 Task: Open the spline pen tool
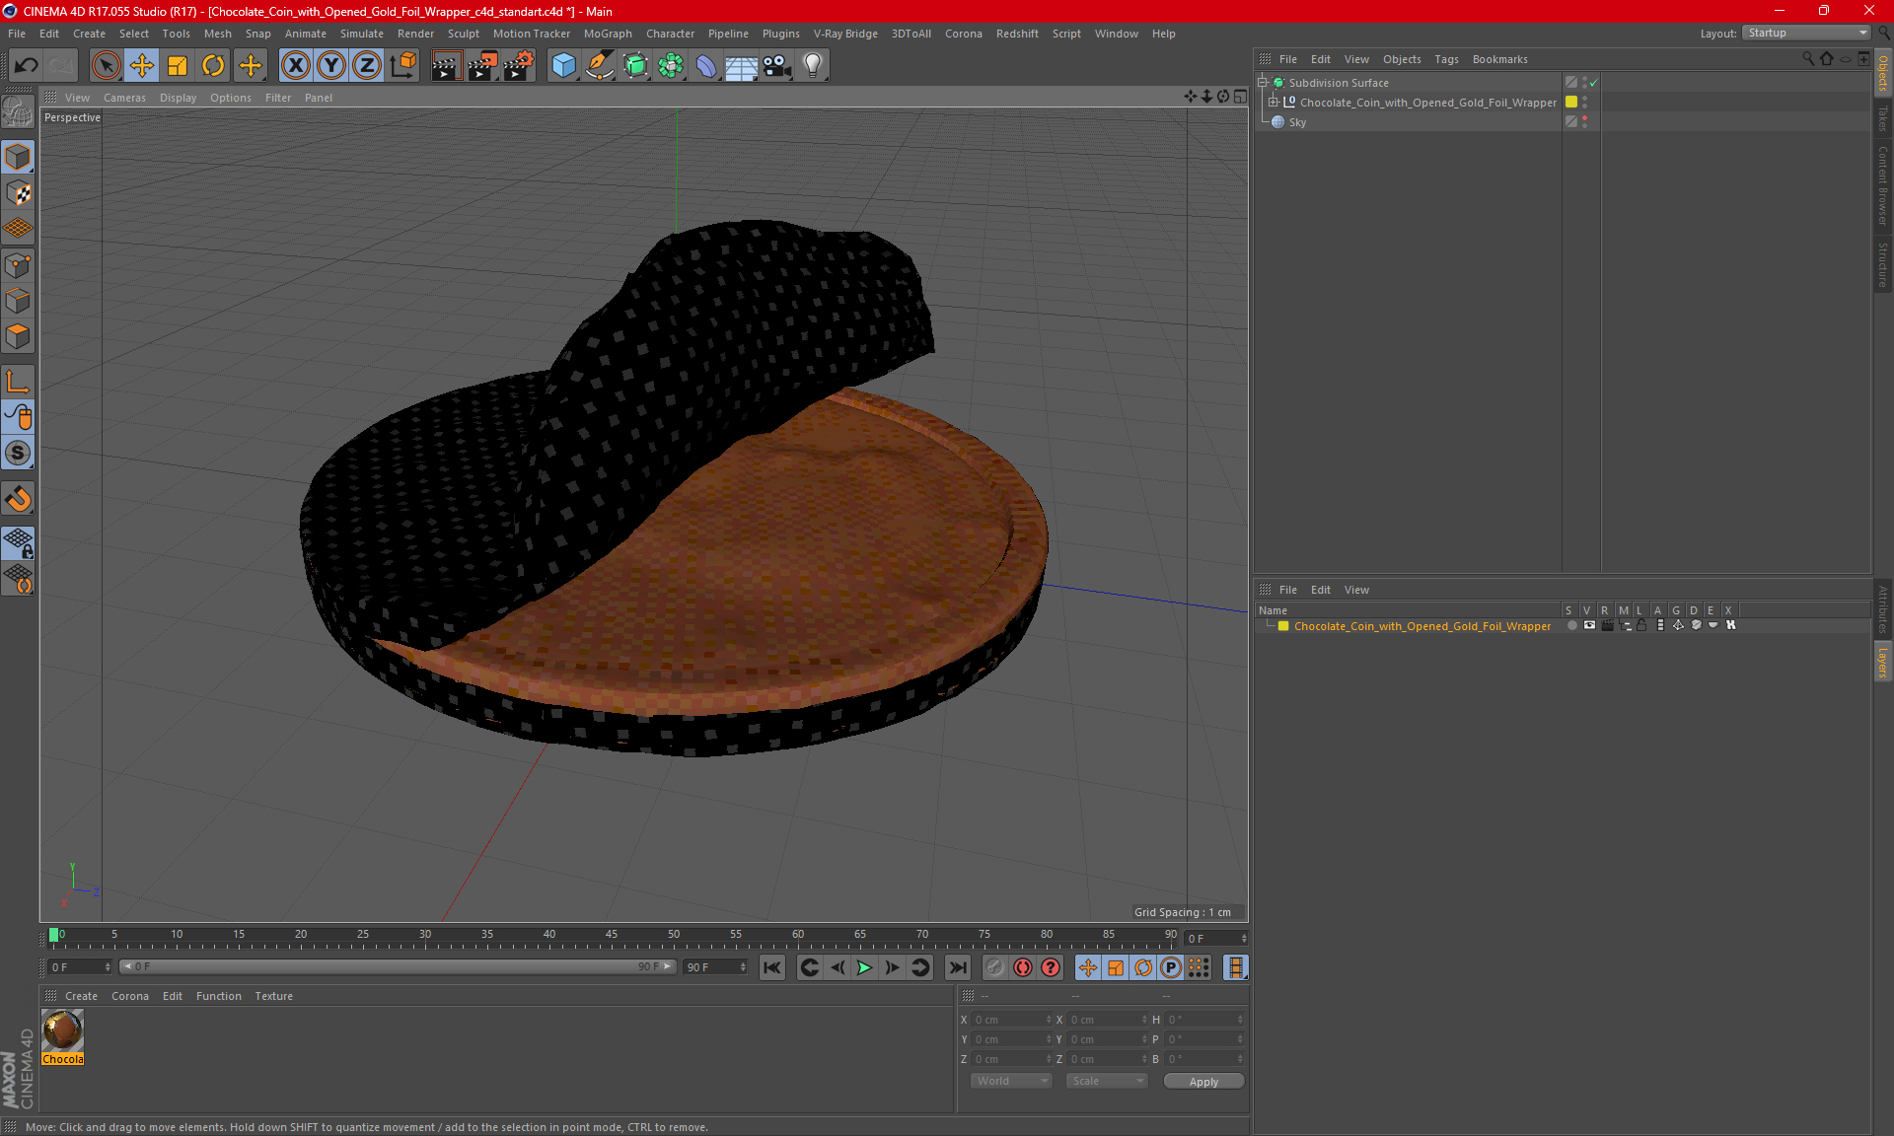click(x=599, y=65)
